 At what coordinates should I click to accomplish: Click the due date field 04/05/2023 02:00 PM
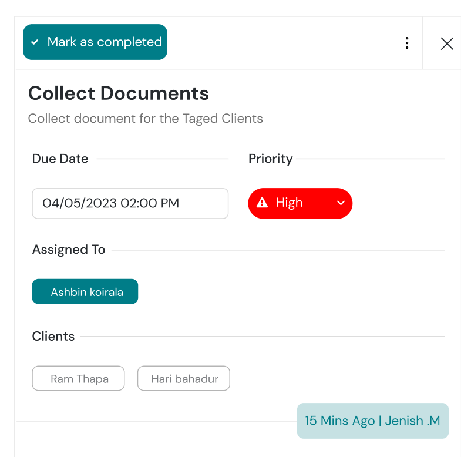[x=130, y=203]
